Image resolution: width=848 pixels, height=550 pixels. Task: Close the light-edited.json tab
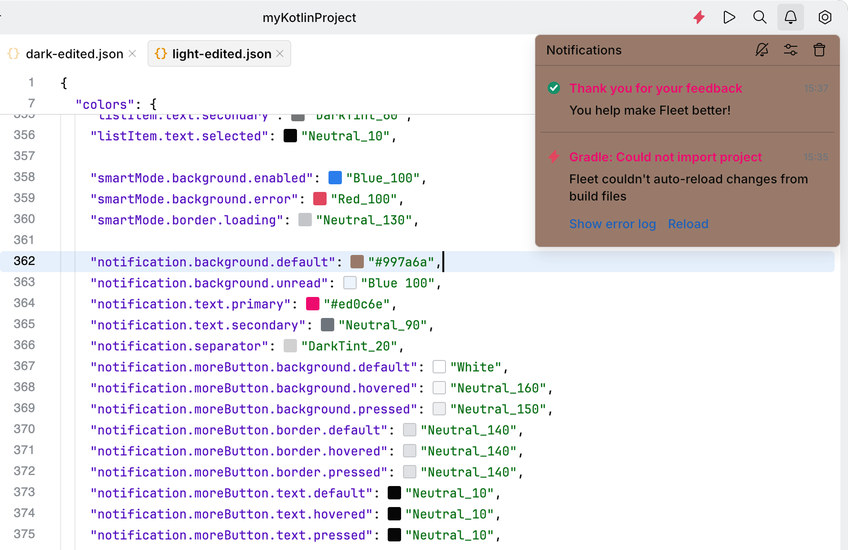[x=280, y=53]
